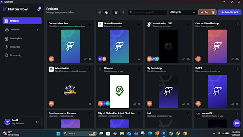The height and width of the screenshot is (137, 243).
Task: Open My Account link
Action: click(x=18, y=124)
